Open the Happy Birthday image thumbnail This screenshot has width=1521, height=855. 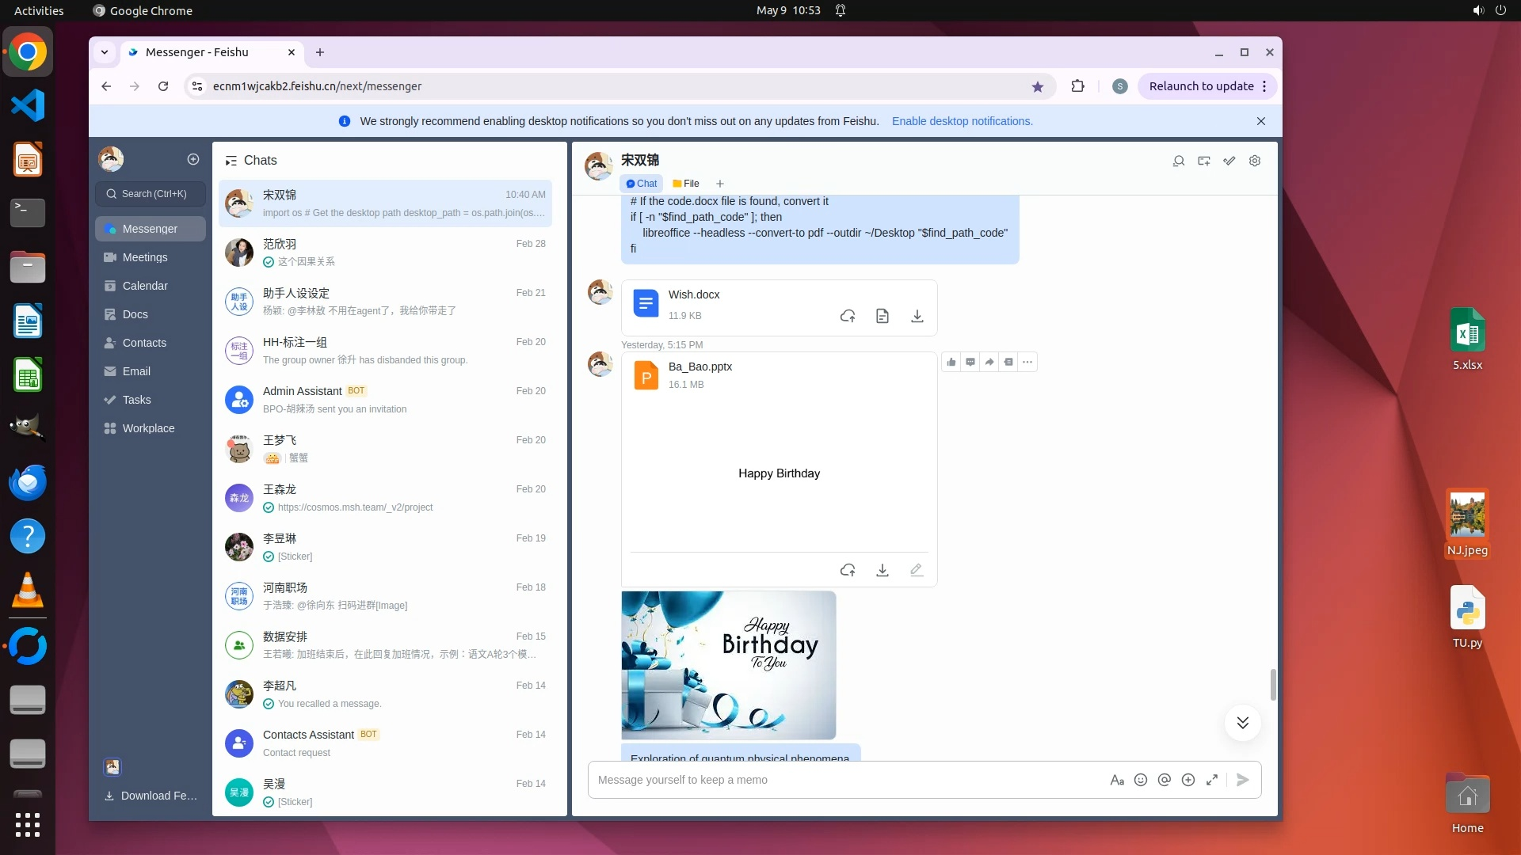point(728,665)
